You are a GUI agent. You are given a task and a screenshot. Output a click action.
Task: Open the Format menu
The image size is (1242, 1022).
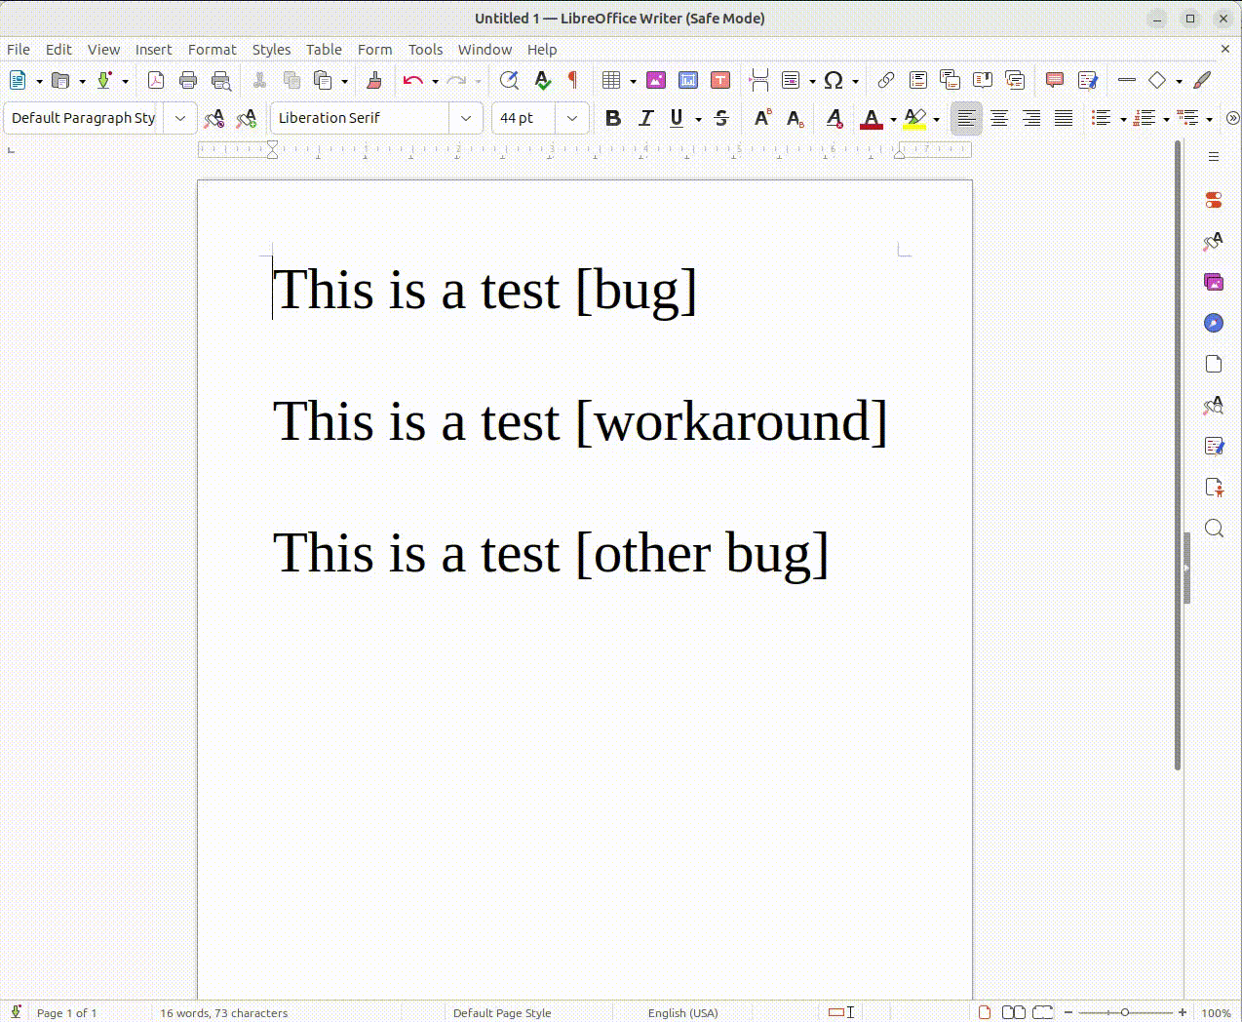(212, 50)
